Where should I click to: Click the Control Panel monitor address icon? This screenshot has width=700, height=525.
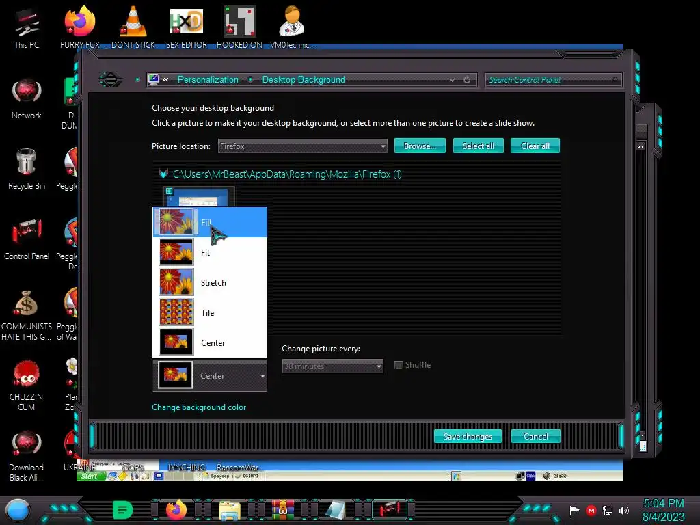154,79
